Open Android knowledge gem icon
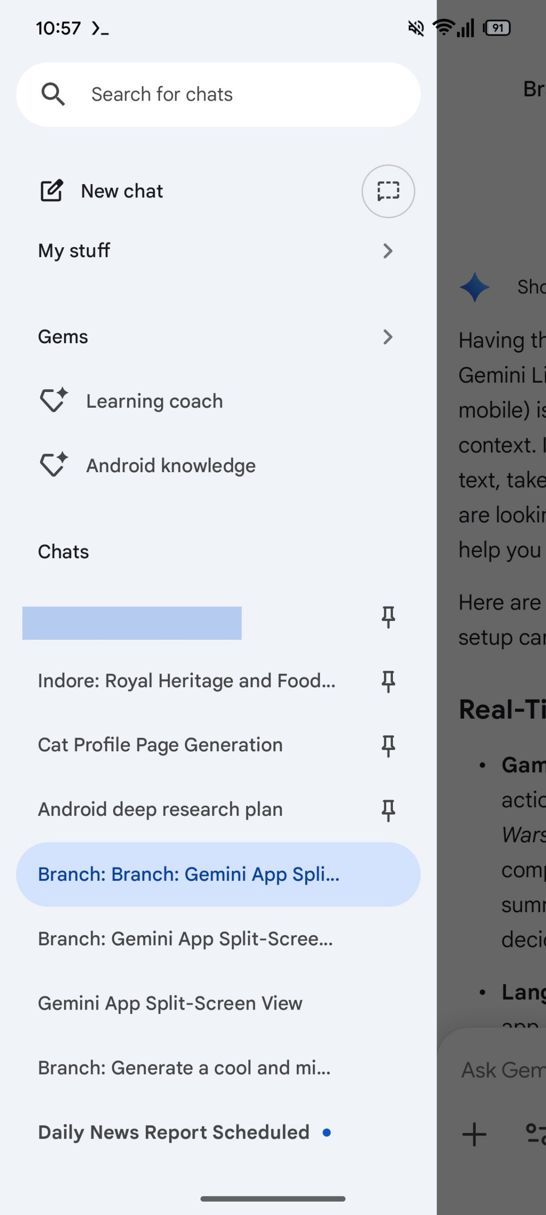 pyautogui.click(x=54, y=465)
